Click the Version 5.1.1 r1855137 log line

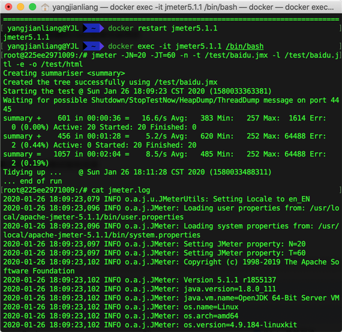pos(140,280)
